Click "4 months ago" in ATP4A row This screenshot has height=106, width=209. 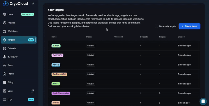(184, 84)
